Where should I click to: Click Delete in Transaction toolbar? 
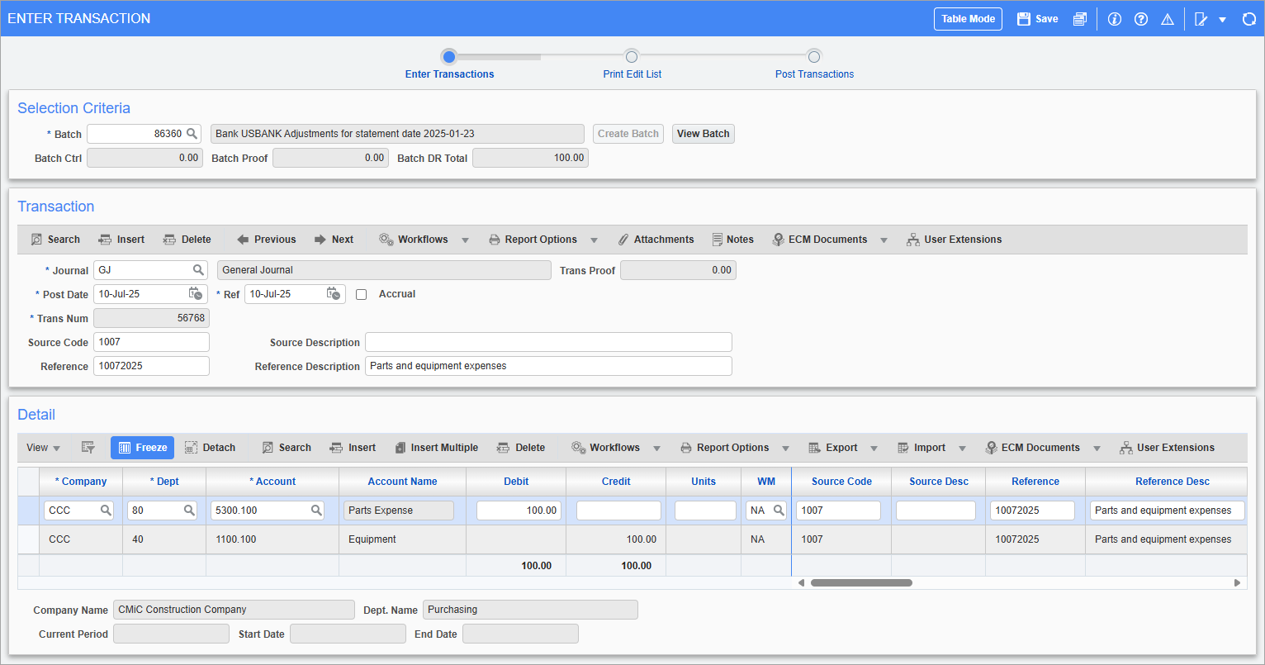pos(187,240)
